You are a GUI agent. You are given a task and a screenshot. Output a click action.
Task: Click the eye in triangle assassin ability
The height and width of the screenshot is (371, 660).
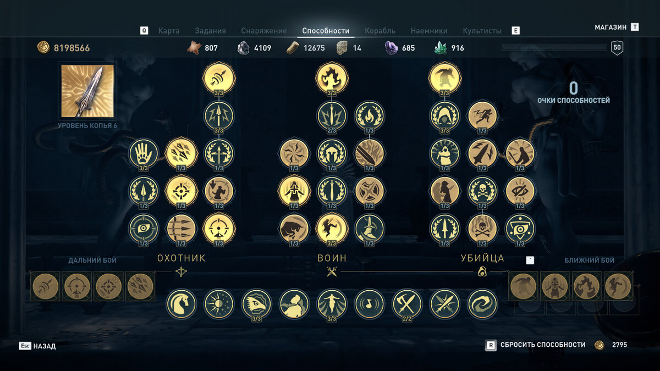tap(520, 229)
